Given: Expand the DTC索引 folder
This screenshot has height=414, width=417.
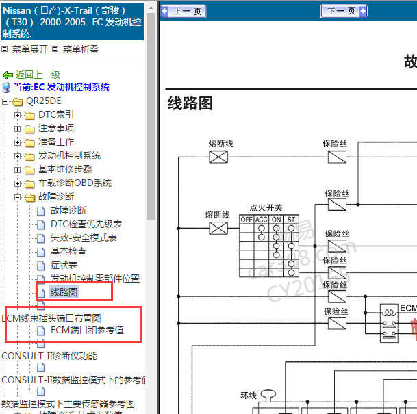Looking at the screenshot, I should tap(17, 115).
